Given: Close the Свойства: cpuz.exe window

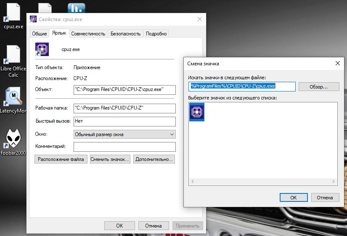Looking at the screenshot, I should (200, 19).
